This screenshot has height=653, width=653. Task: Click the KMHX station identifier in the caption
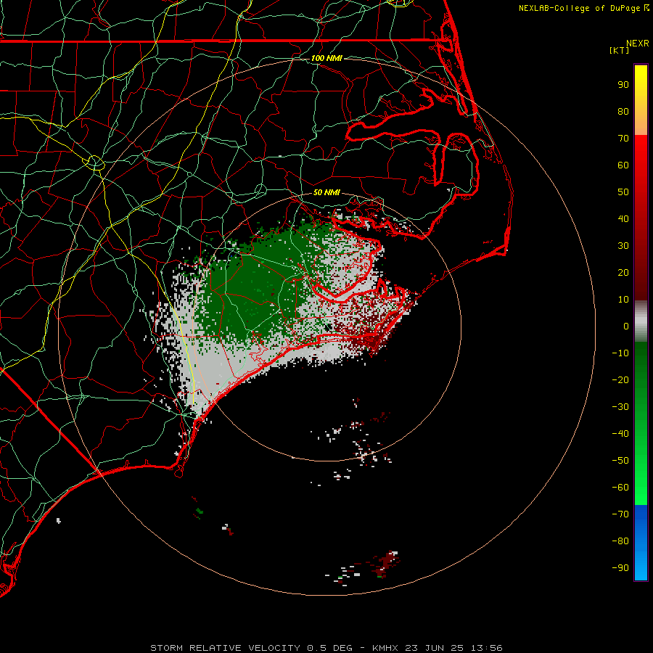385,648
